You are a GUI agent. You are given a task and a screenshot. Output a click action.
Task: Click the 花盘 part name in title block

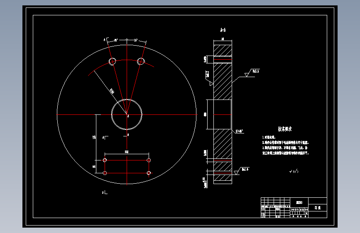click(318, 208)
